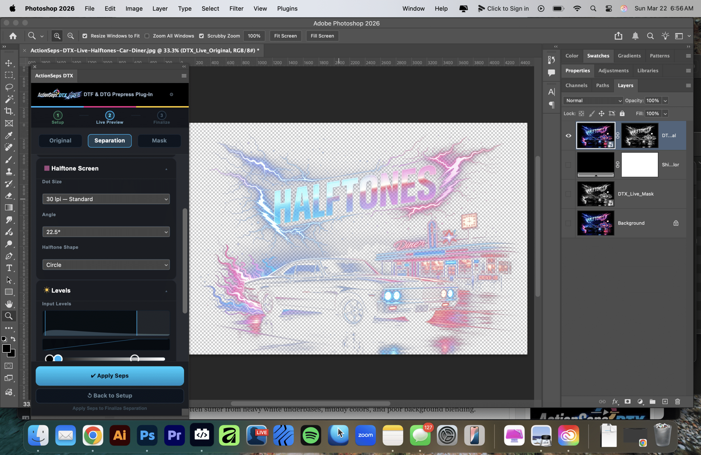Image resolution: width=701 pixels, height=455 pixels.
Task: Select the Crop tool
Action: 9,111
